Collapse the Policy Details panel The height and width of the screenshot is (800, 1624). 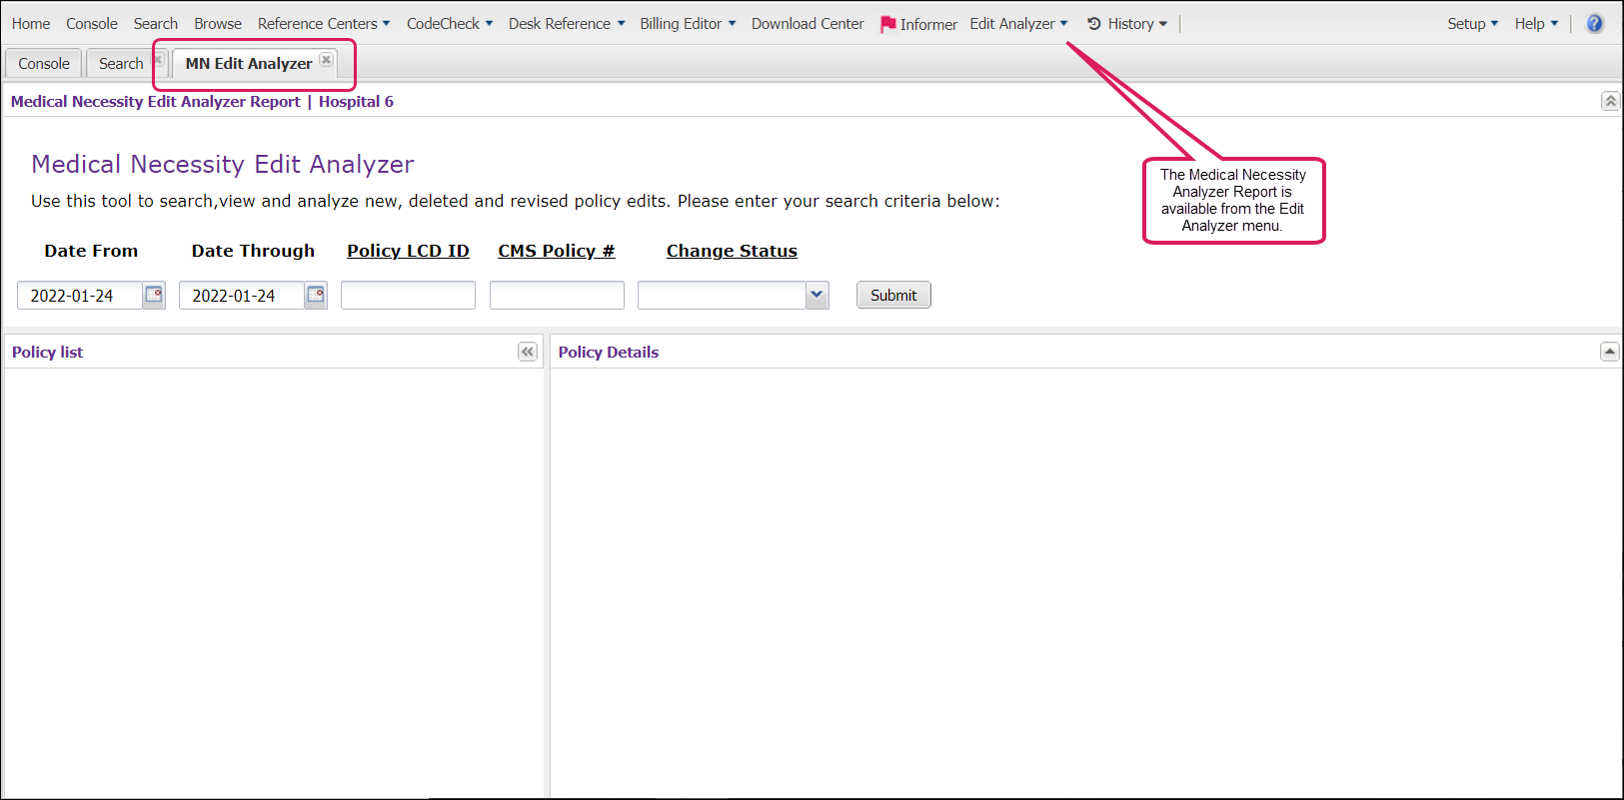pos(1609,352)
